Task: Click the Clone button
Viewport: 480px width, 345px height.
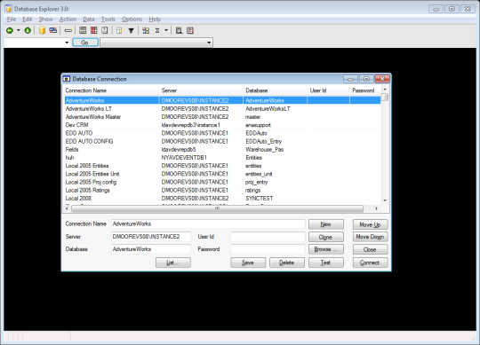Action: (x=326, y=237)
